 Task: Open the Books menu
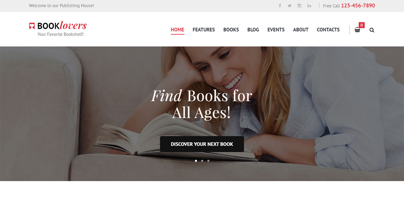click(231, 30)
